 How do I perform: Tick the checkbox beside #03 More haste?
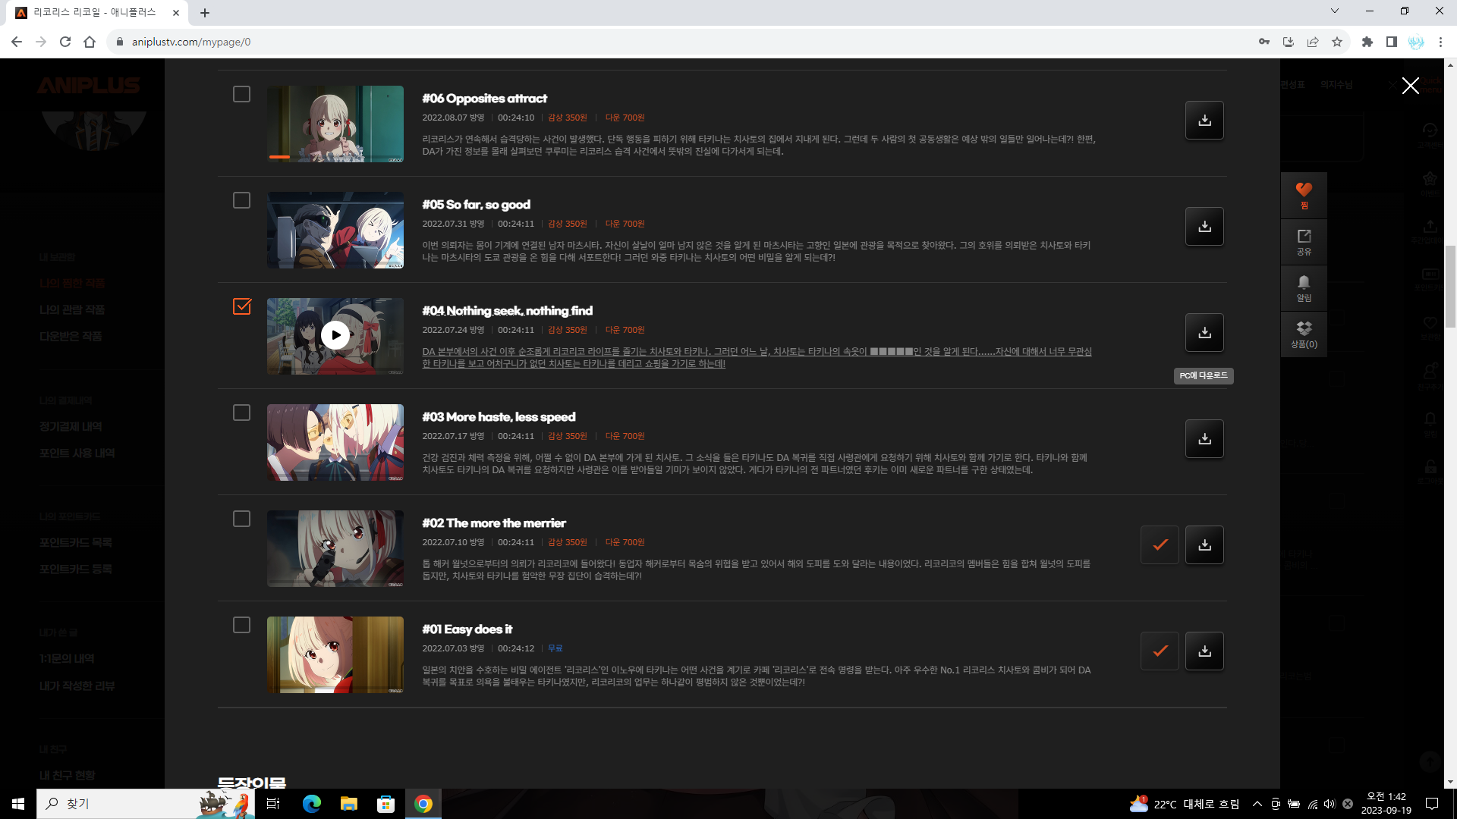(241, 413)
